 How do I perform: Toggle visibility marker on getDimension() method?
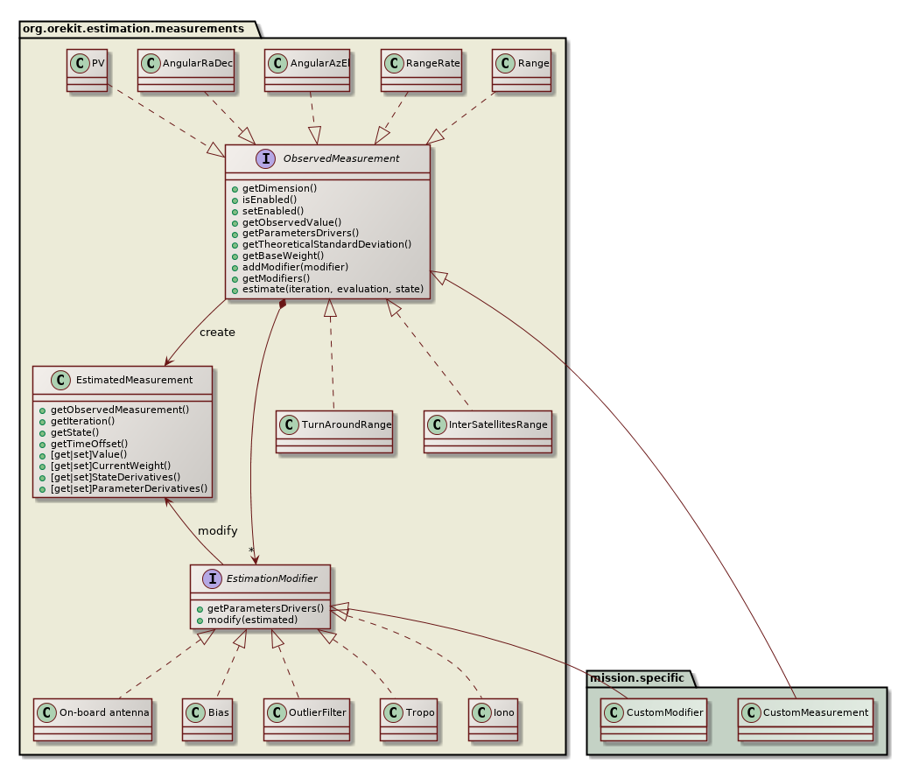[x=237, y=188]
